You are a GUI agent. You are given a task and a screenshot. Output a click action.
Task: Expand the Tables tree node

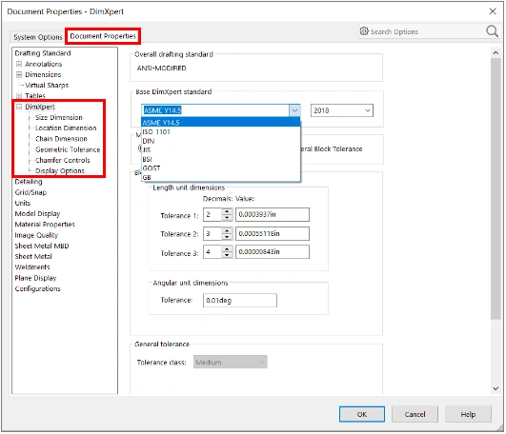coord(19,96)
